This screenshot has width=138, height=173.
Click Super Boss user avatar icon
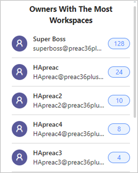pyautogui.click(x=19, y=43)
